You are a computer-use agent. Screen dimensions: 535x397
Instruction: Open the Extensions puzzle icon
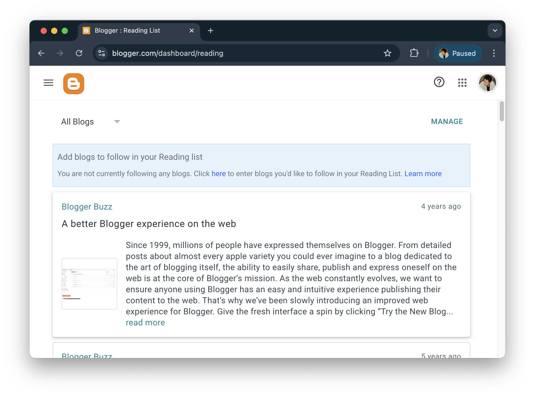click(414, 53)
